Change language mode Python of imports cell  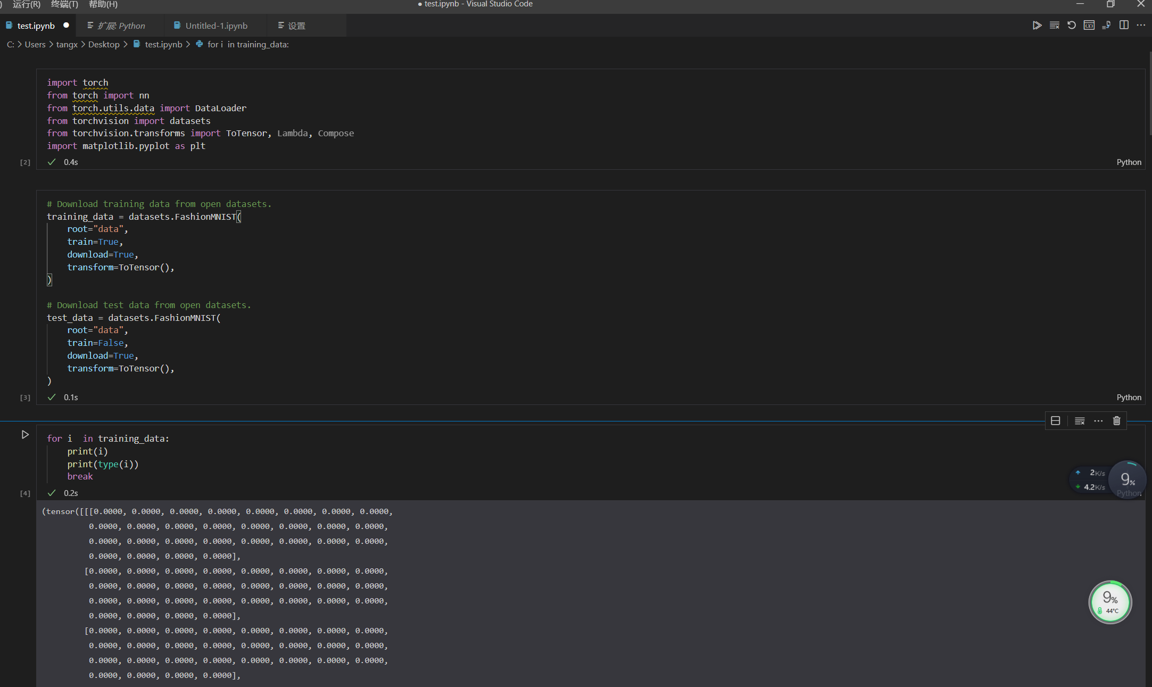[x=1129, y=162]
